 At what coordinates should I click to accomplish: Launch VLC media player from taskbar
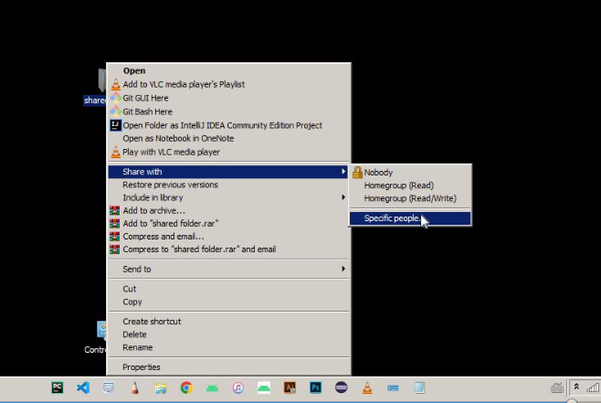point(367,387)
